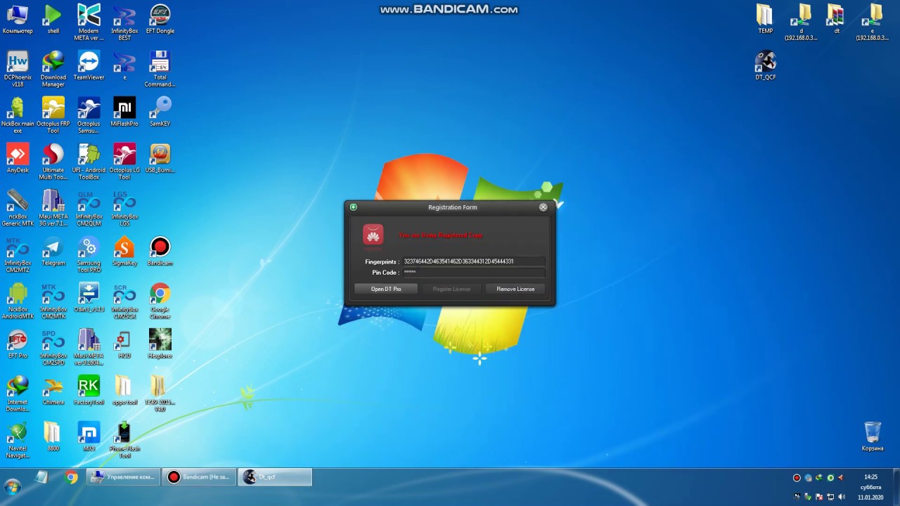Click the pinned Chrome taskbar icon
The height and width of the screenshot is (506, 900).
coord(71,477)
